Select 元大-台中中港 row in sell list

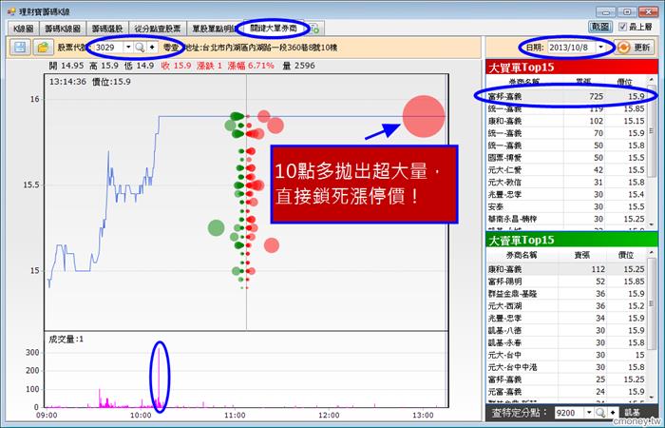[566, 367]
